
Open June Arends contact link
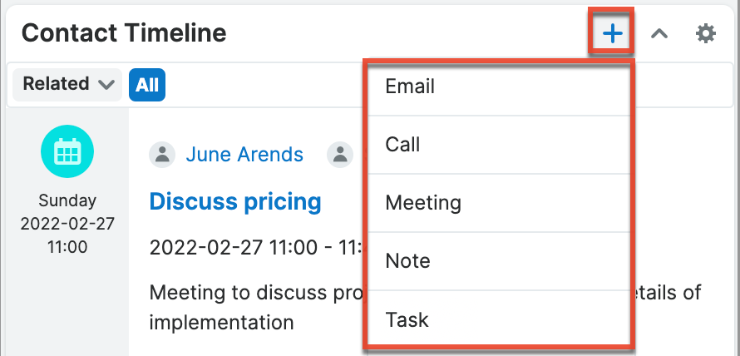tap(244, 155)
